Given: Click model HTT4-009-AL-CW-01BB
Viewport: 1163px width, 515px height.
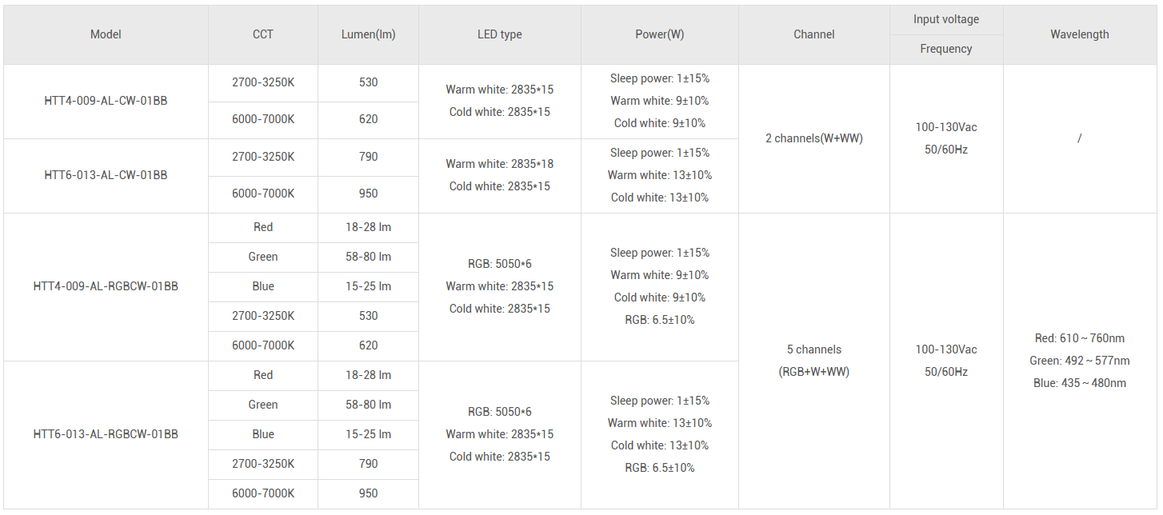Looking at the screenshot, I should coord(106,102).
